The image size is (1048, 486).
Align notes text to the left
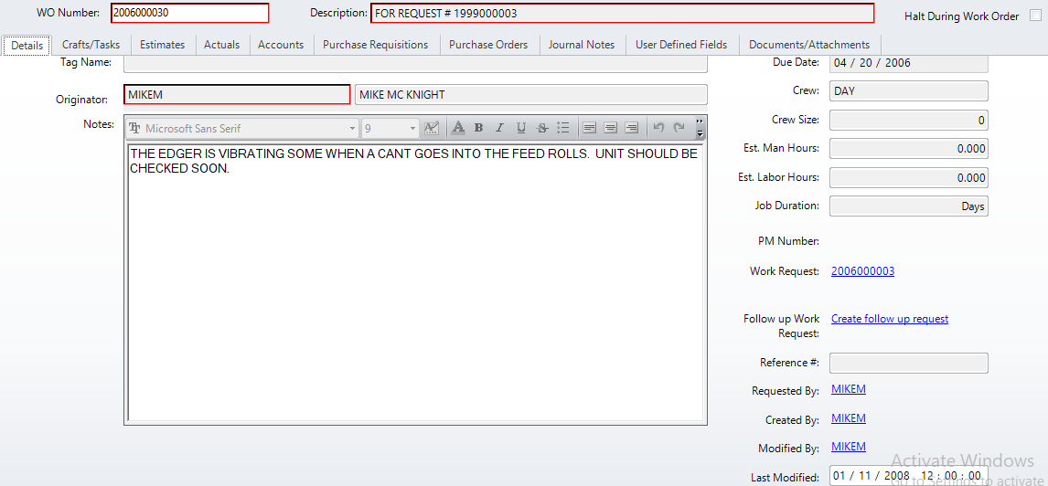pyautogui.click(x=590, y=129)
